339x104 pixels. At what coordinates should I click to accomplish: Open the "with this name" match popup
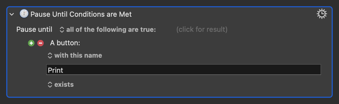click(x=75, y=56)
